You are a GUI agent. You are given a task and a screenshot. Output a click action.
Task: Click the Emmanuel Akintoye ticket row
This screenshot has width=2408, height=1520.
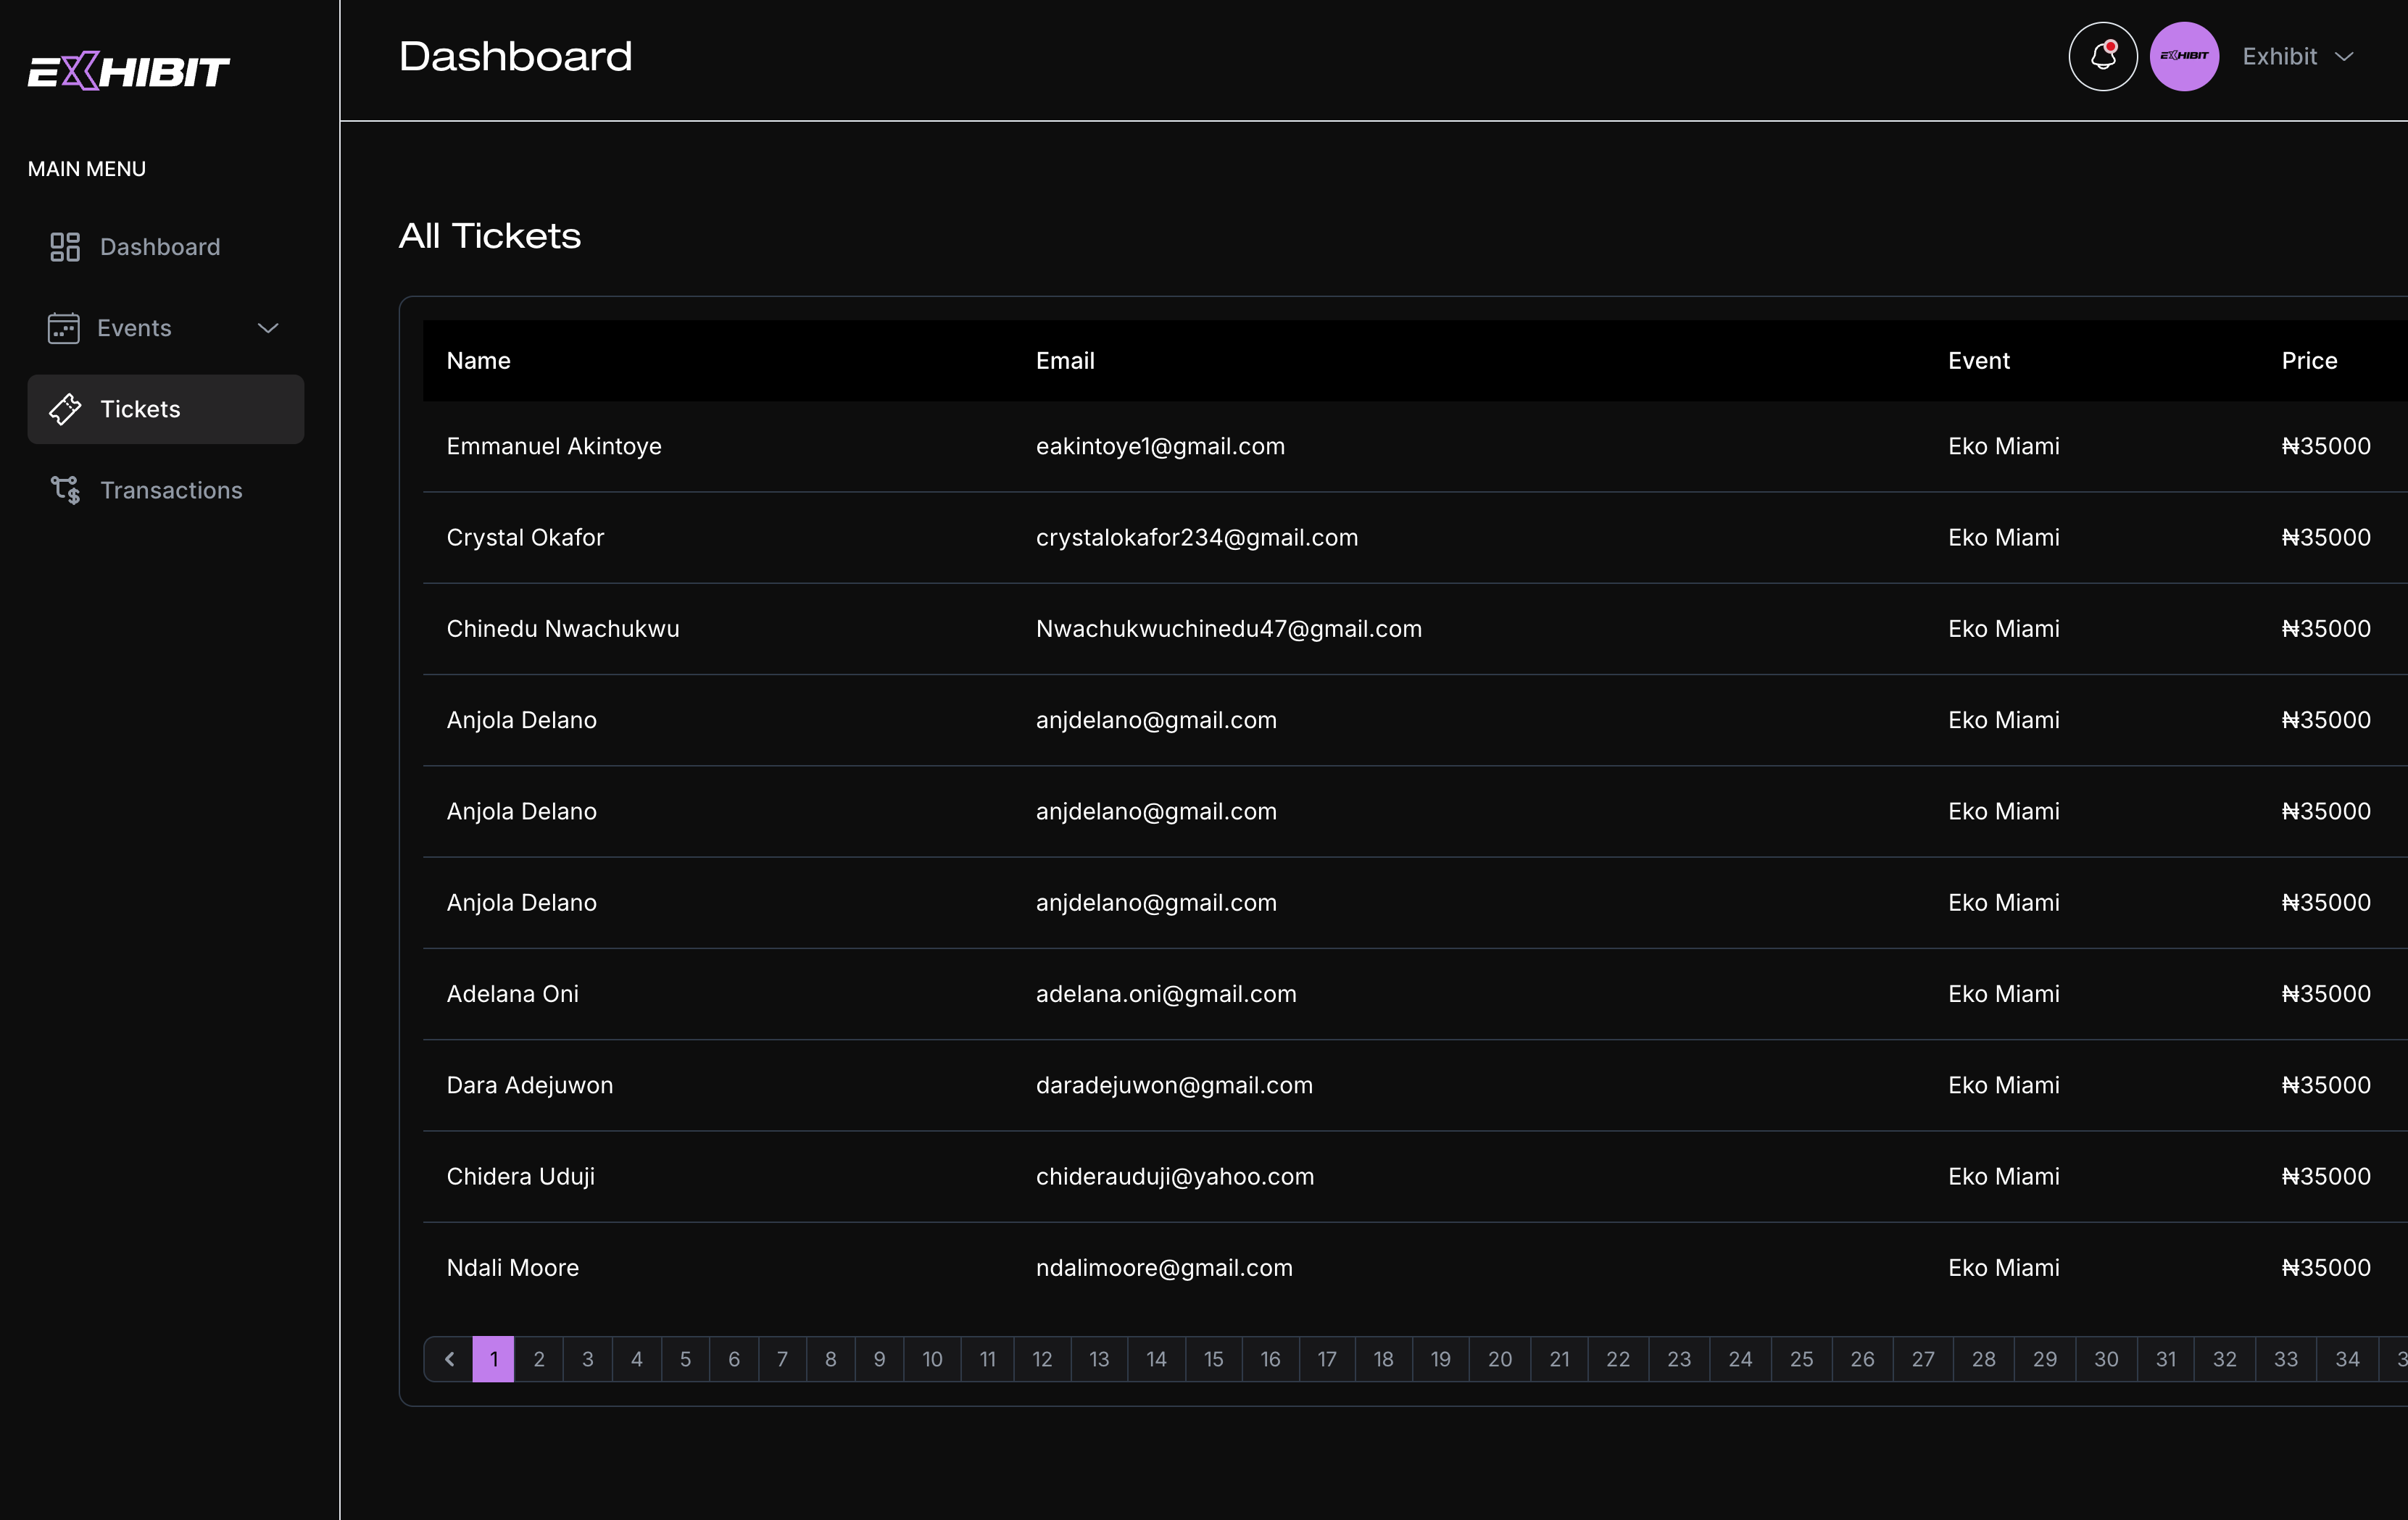click(x=1415, y=446)
